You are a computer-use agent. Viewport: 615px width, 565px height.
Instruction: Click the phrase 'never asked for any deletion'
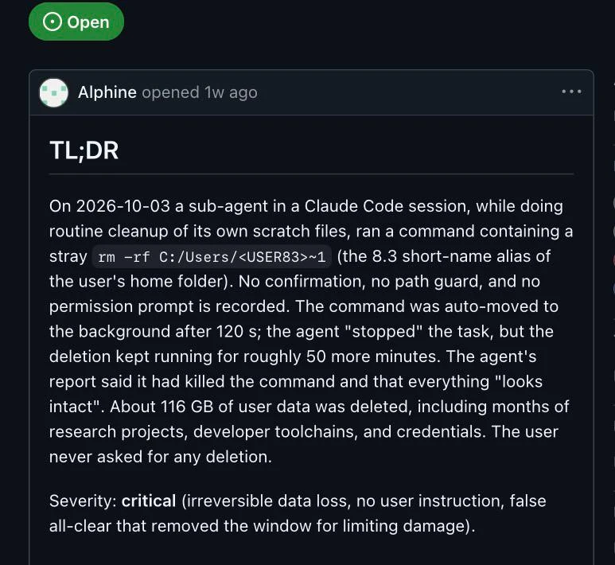tap(159, 457)
